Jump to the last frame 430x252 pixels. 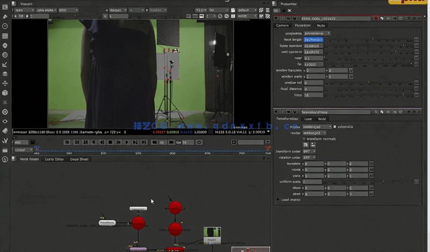coord(144,142)
